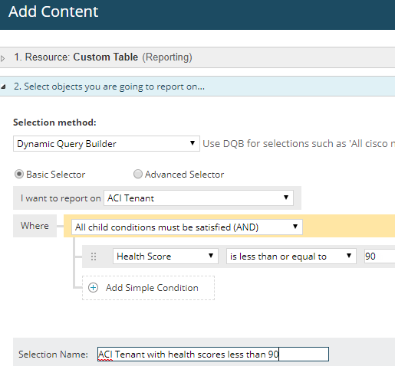Open the ACI Tenant report-on dropdown
The height and width of the screenshot is (366, 395).
(x=199, y=198)
